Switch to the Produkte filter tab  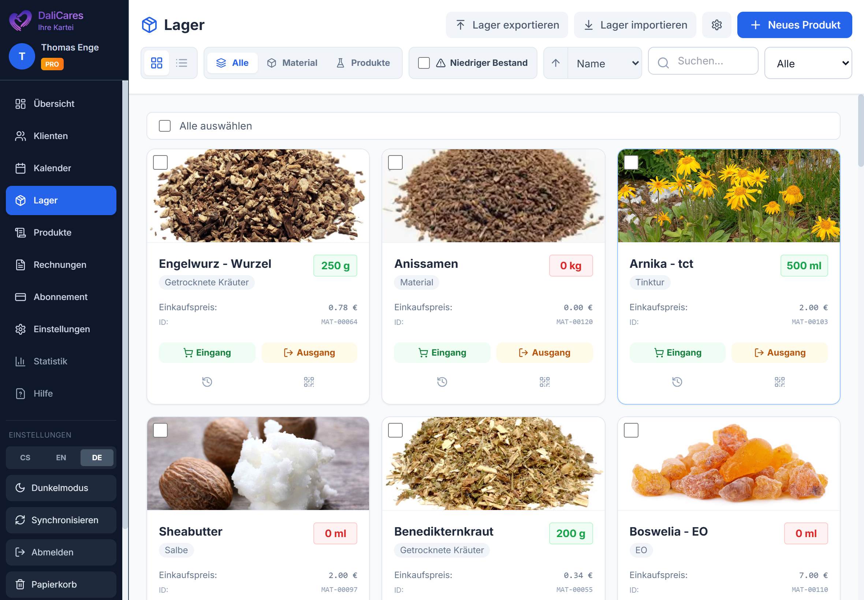(x=363, y=63)
